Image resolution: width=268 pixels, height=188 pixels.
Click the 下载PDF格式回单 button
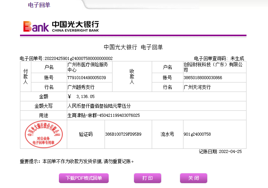click(84, 178)
